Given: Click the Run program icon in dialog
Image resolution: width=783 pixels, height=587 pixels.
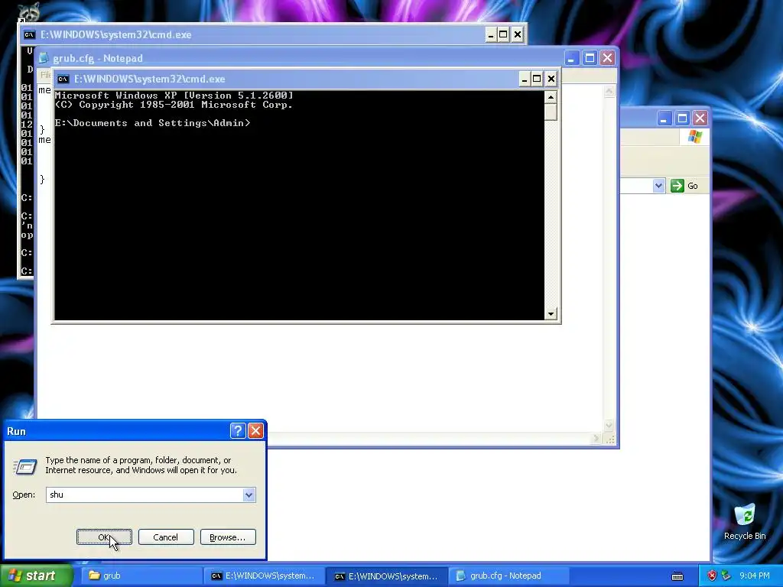Looking at the screenshot, I should pos(24,467).
